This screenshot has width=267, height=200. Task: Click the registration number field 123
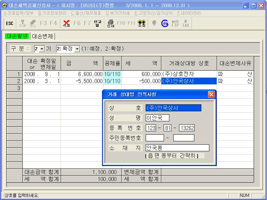pyautogui.click(x=151, y=128)
